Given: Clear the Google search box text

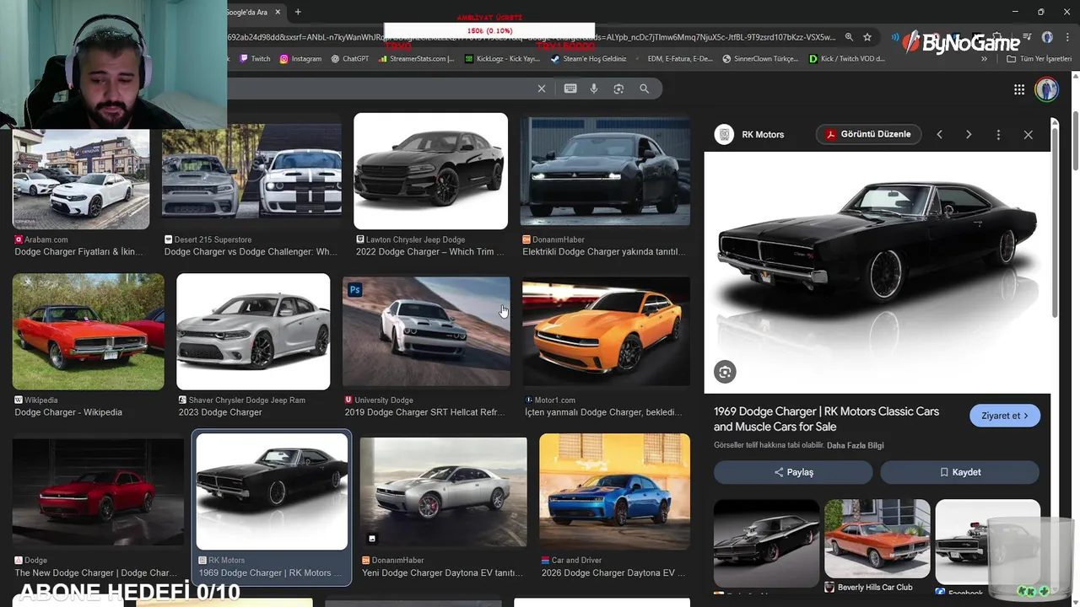Looking at the screenshot, I should 542,89.
